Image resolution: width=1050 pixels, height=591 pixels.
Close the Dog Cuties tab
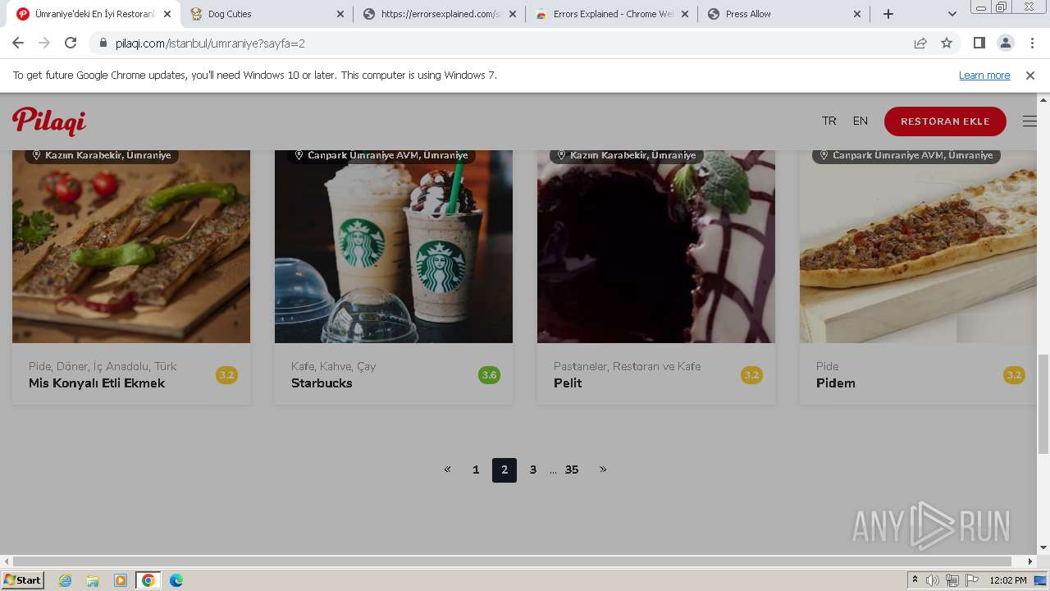(340, 14)
